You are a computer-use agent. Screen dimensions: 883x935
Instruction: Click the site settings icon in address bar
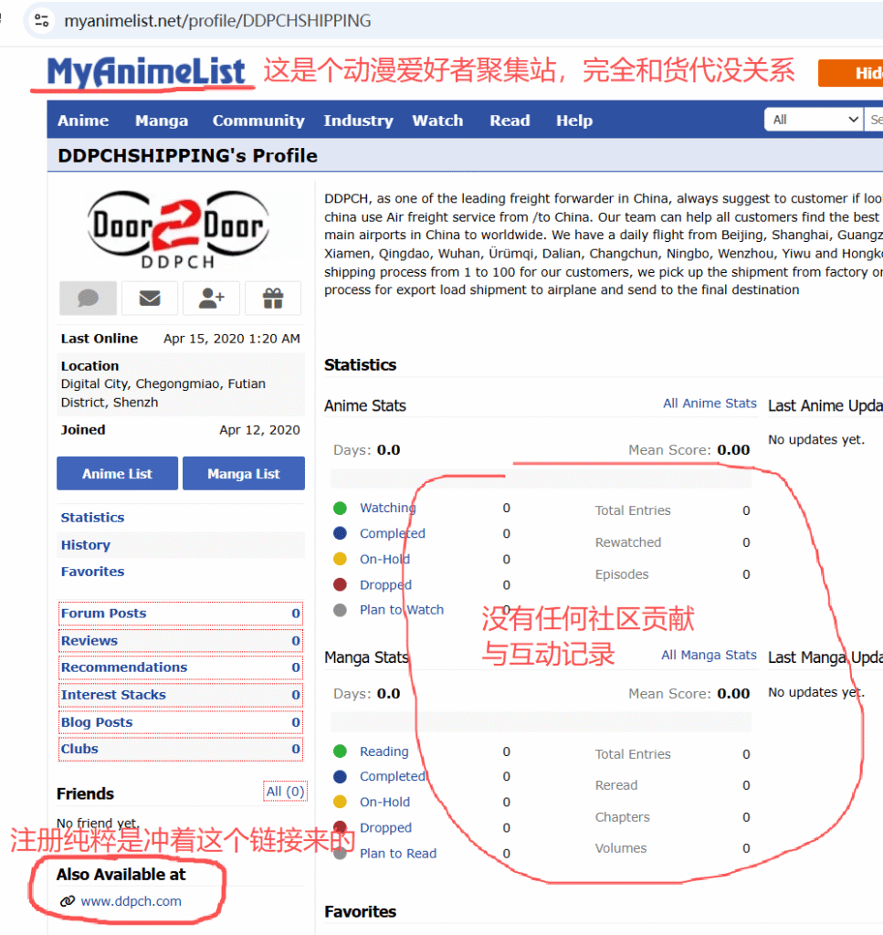point(42,21)
